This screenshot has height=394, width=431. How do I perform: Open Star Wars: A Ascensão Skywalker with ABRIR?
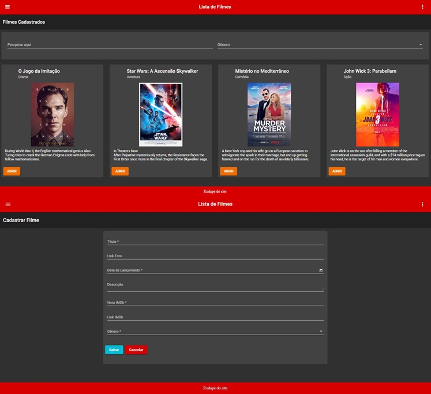(x=120, y=171)
